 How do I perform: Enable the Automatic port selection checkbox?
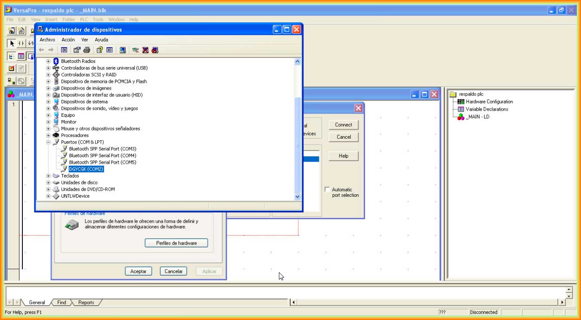(x=328, y=190)
